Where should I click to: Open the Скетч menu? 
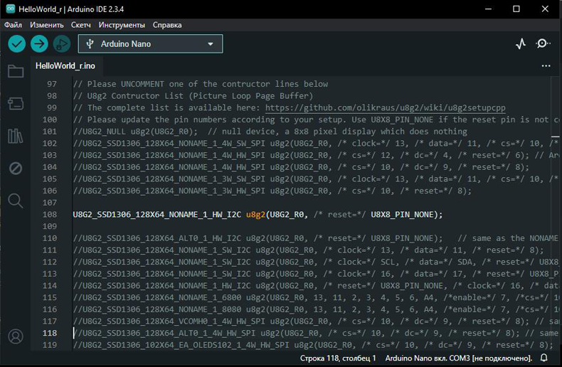[x=80, y=25]
